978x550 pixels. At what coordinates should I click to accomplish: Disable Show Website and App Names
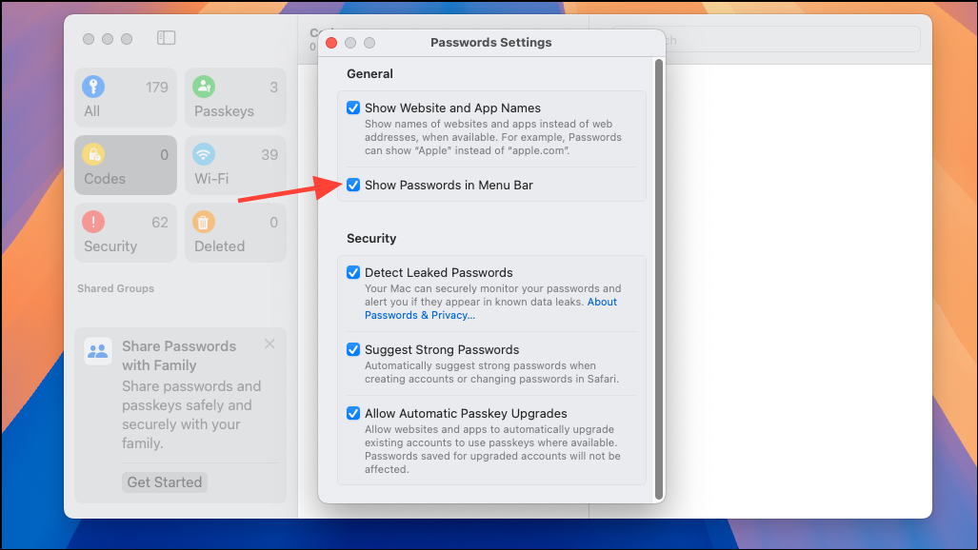[x=353, y=108]
